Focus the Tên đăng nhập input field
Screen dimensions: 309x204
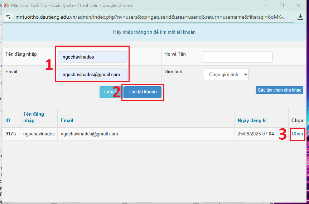92,57
